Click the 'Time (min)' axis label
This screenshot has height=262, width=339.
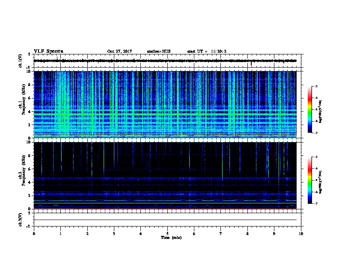coord(171,238)
